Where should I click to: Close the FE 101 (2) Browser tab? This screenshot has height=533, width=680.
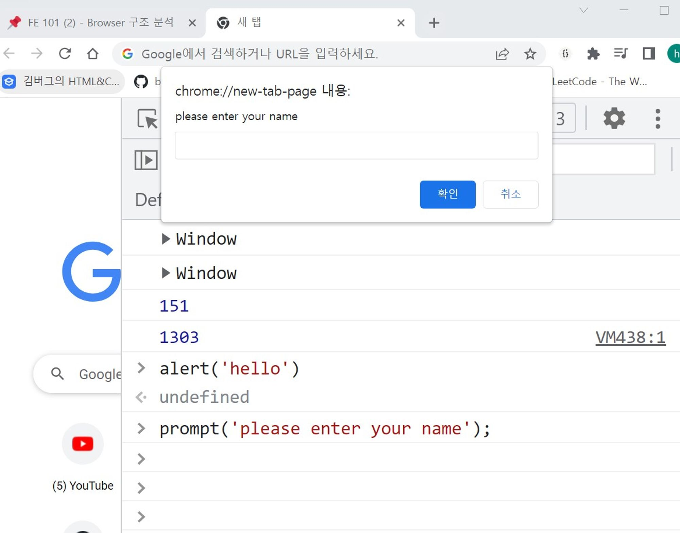192,23
